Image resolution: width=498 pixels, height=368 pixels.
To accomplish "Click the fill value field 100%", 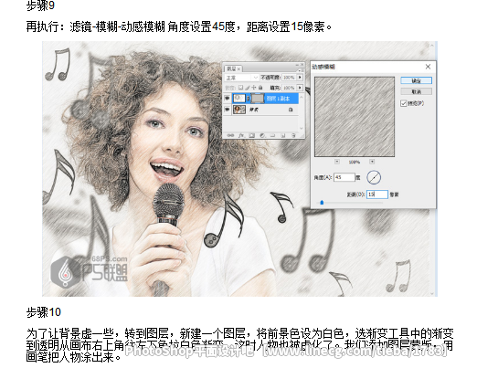I will click(x=289, y=88).
